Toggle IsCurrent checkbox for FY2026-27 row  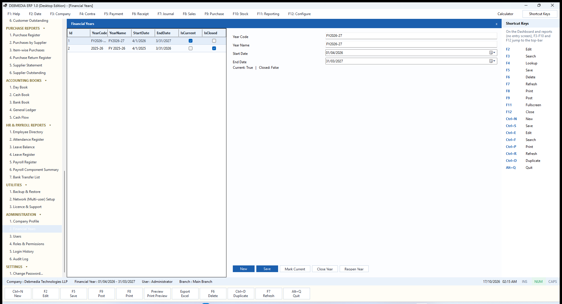coord(190,41)
